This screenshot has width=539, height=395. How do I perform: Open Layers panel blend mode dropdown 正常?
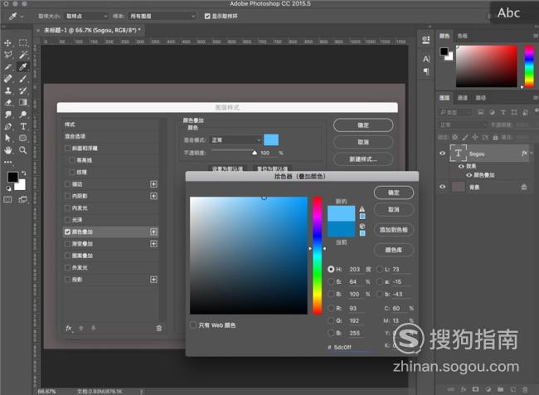(463, 124)
